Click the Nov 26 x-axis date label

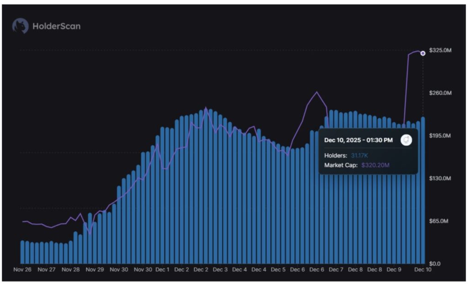click(22, 270)
